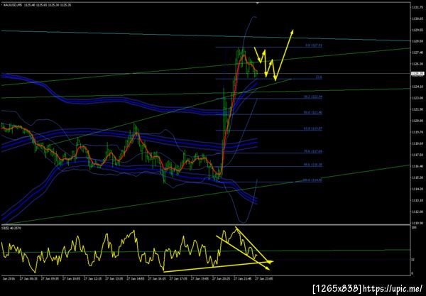Viewport: 426px width, 296px height.
Task: Click time axis label 27 Jan 23:05
Action: click(x=264, y=279)
